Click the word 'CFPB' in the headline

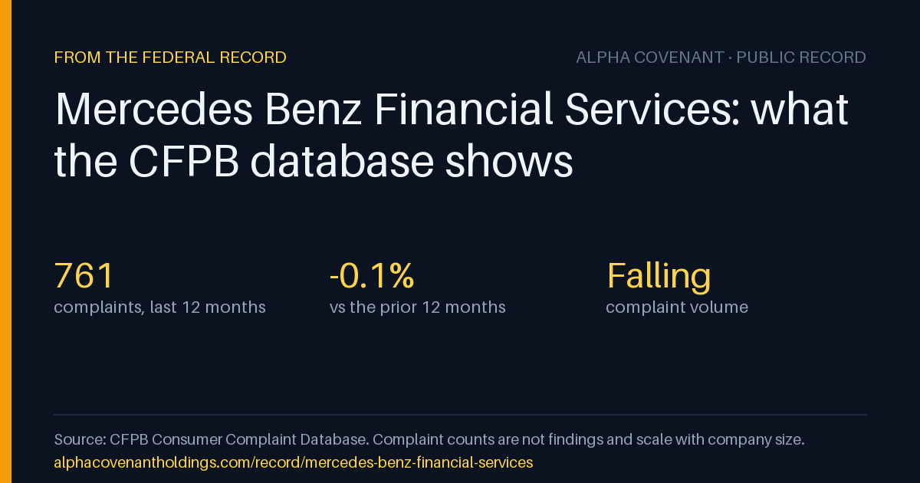(189, 162)
